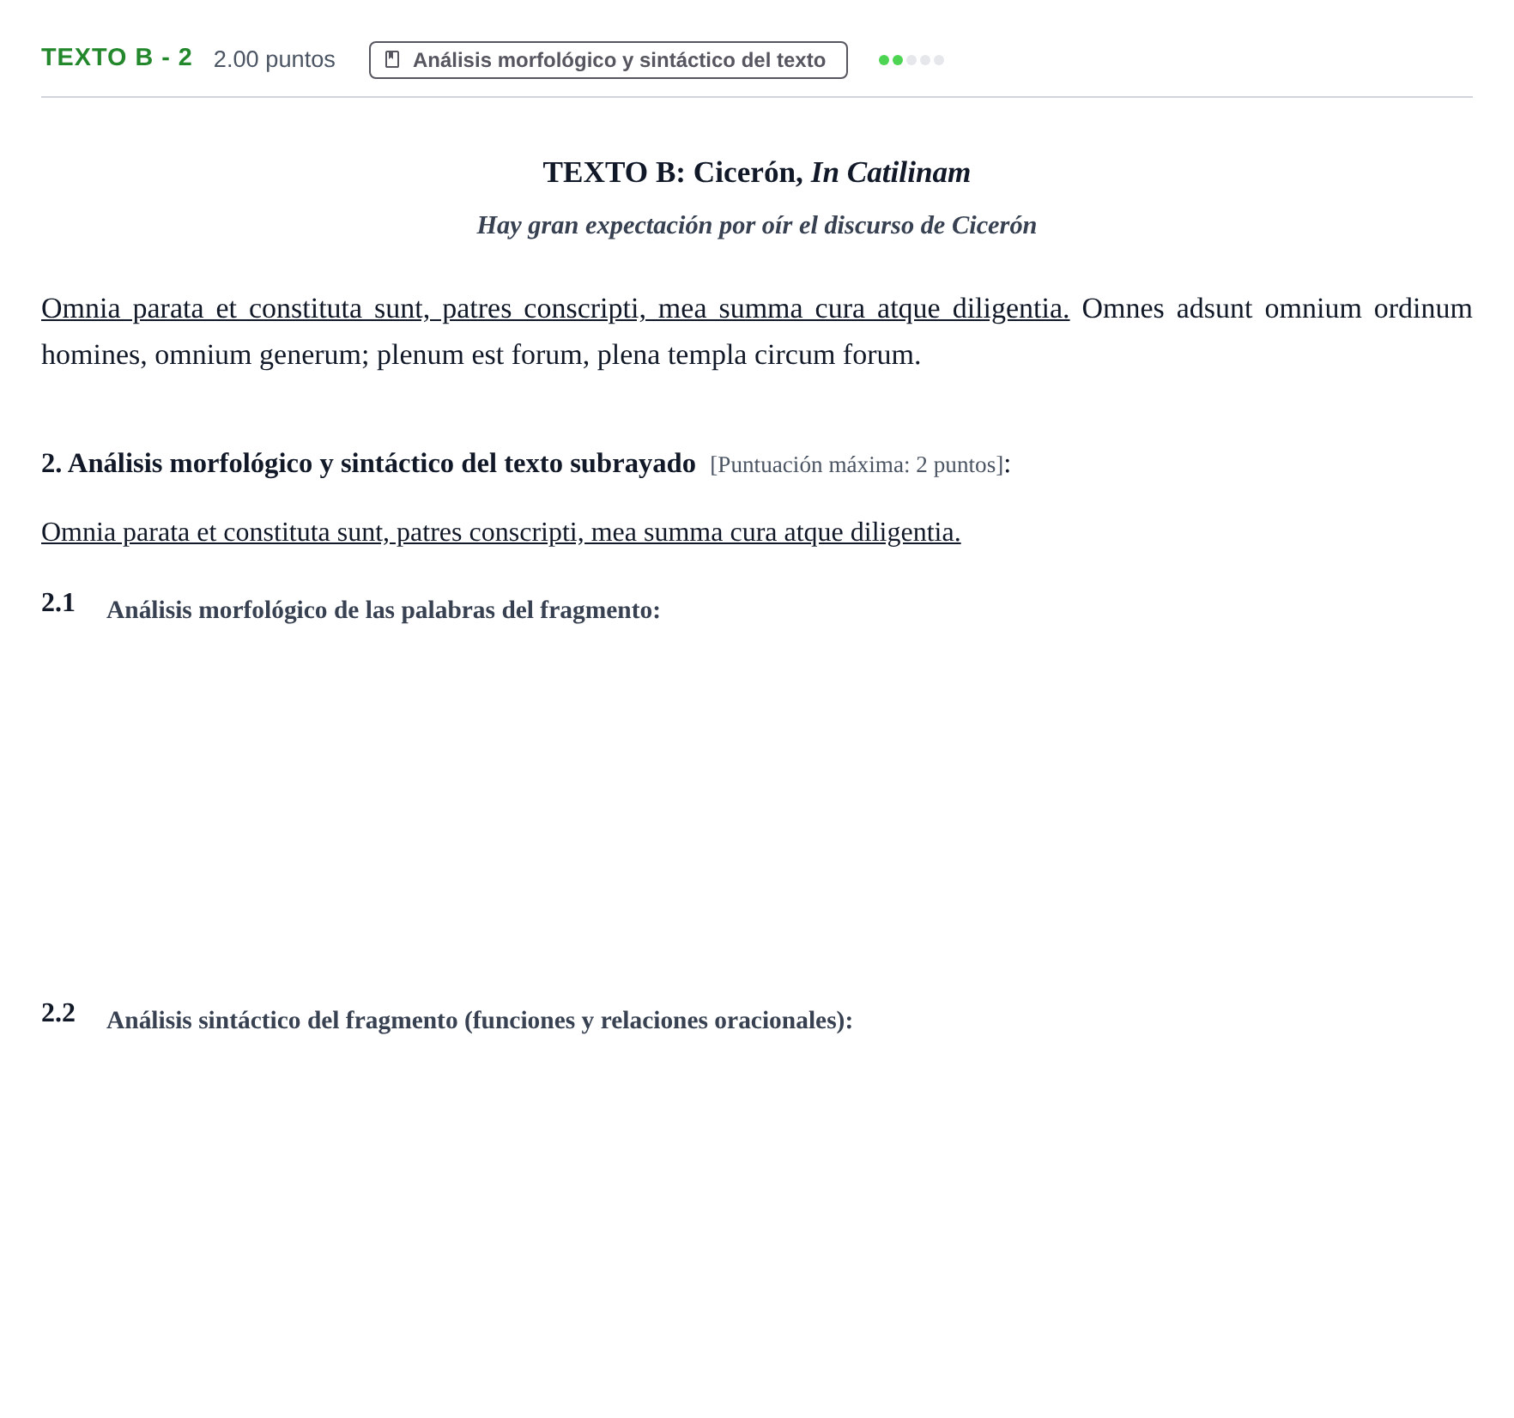The width and height of the screenshot is (1514, 1418).
Task: Click the 2.2 section number
Action: point(58,1013)
